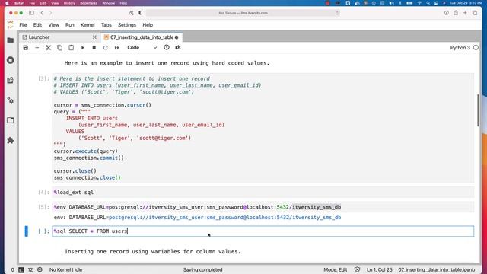The image size is (487, 274).
Task: Open the Run menu
Action: [x=69, y=25]
